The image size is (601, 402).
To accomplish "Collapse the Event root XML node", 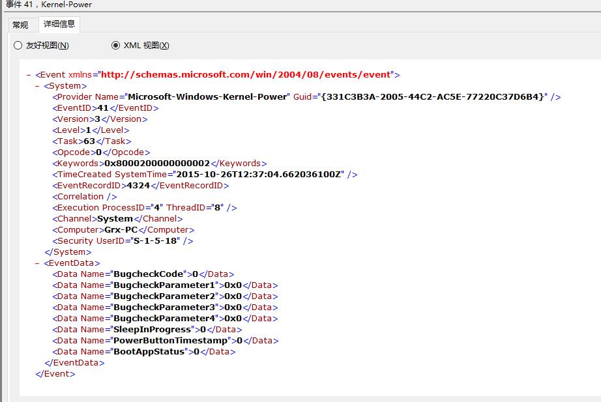I will [29, 75].
